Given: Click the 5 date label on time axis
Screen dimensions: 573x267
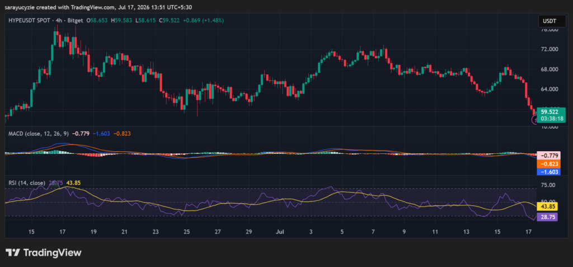Looking at the screenshot, I should point(342,232).
